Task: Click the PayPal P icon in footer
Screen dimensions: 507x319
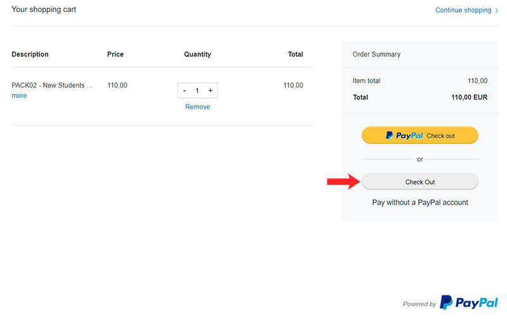Action: [446, 302]
